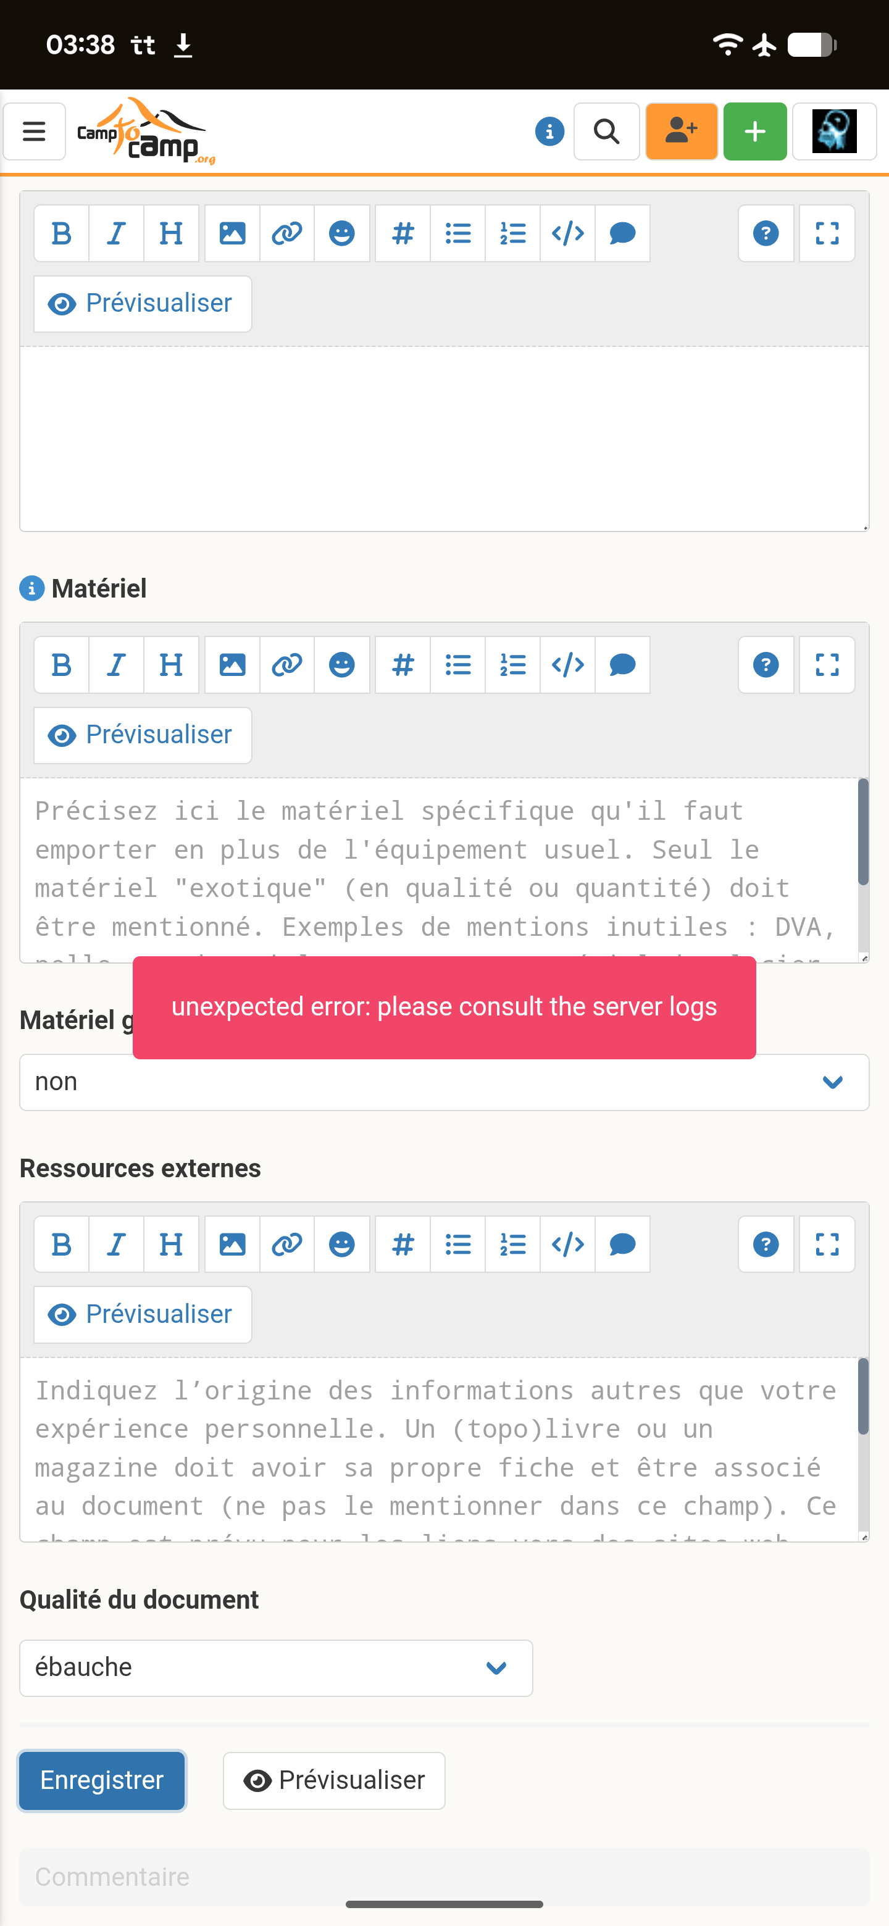Insert emoji in the Matériel editor
Viewport: 889px width, 1926px height.
coord(341,665)
